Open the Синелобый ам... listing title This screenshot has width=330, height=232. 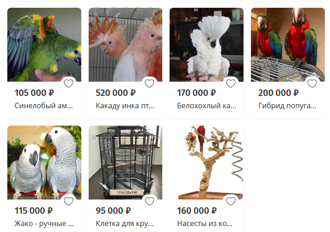click(43, 105)
